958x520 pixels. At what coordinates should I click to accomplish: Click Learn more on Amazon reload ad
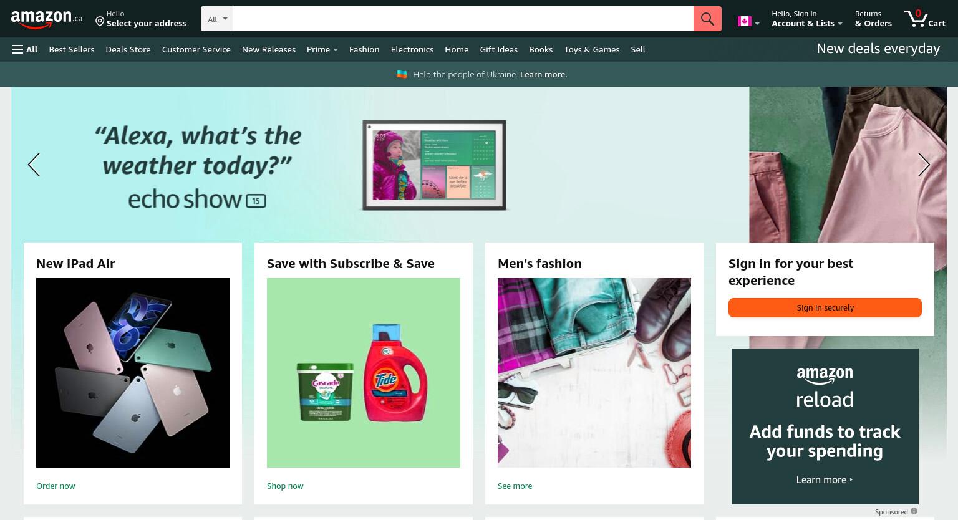(x=825, y=479)
